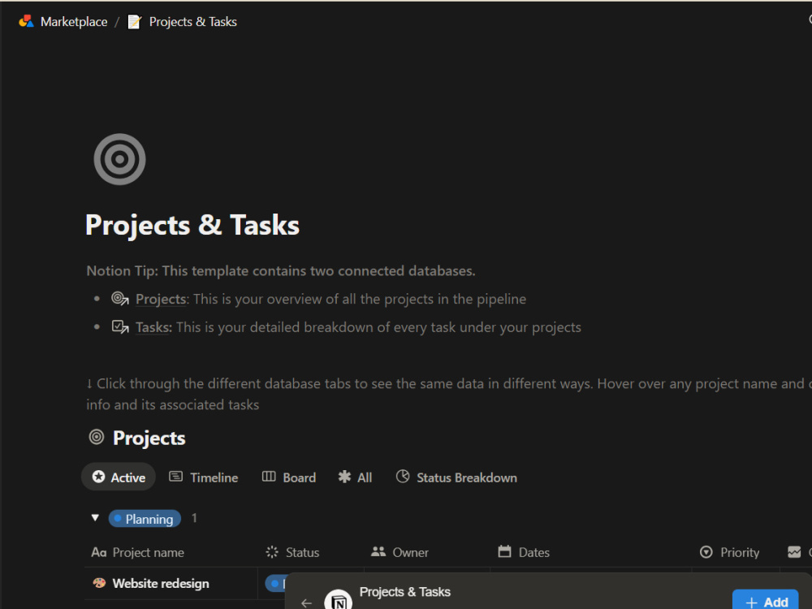Click the Projects & Tasks breadcrumb
Screen dimensions: 812x609
[x=192, y=22]
